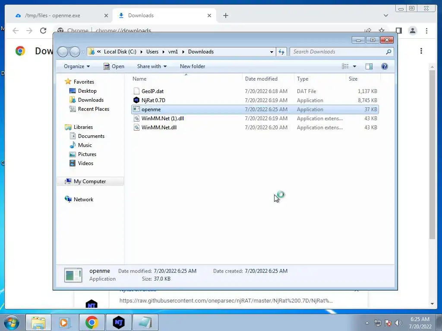This screenshot has width=442, height=331.
Task: Open Windows Start menu
Action: pyautogui.click(x=12, y=322)
